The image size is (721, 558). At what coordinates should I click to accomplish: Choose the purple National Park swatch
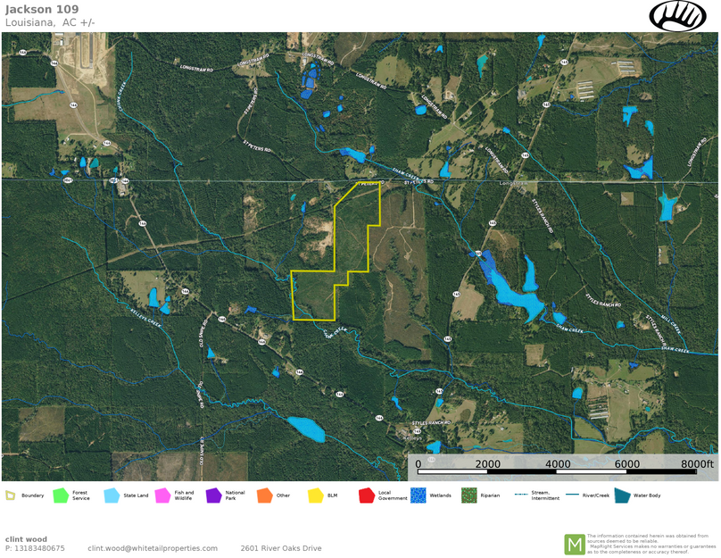(x=213, y=495)
